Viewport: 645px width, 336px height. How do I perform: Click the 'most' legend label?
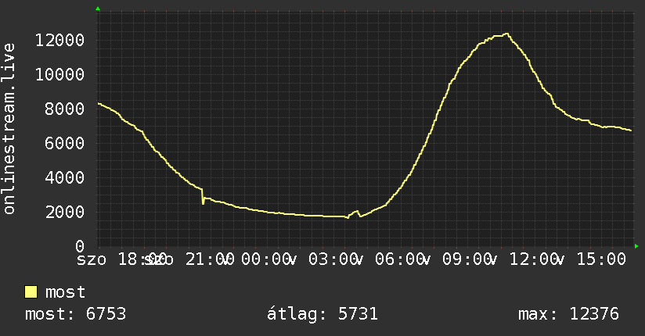pos(66,292)
